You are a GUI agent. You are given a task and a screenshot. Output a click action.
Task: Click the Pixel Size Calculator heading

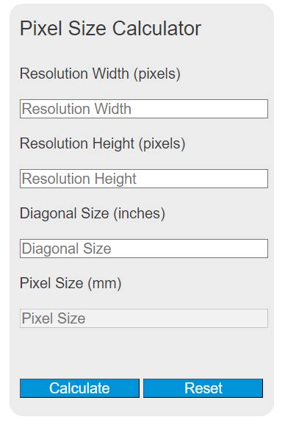coord(110,28)
